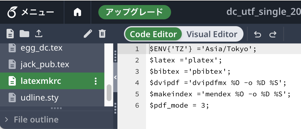
Task: Open the Overleaf メニュー menu
Action: pos(31,12)
